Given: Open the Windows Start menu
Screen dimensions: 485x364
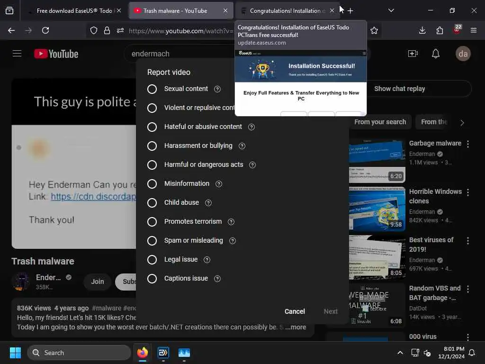Looking at the screenshot, I should click(15, 353).
